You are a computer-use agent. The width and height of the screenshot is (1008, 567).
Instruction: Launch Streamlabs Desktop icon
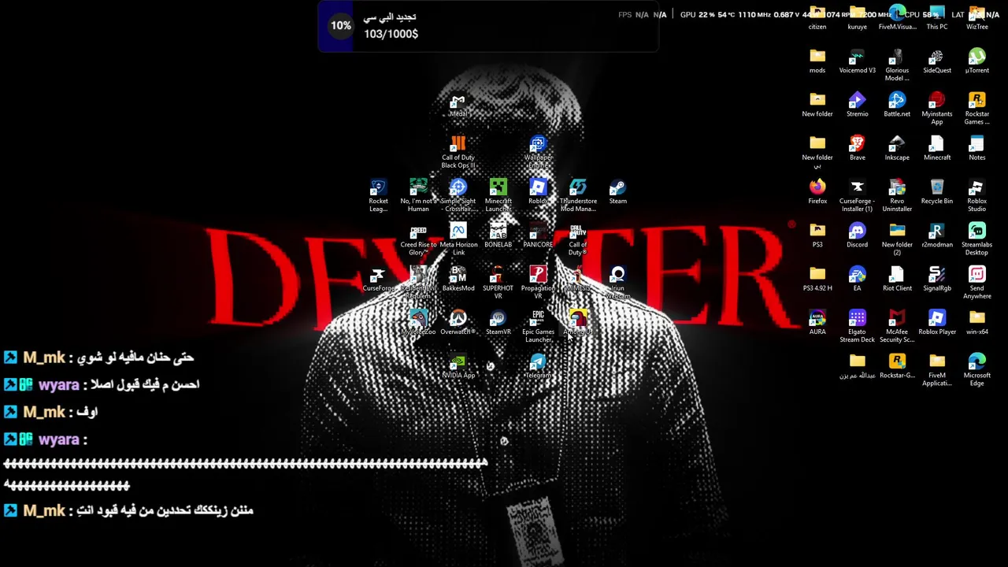(x=976, y=239)
